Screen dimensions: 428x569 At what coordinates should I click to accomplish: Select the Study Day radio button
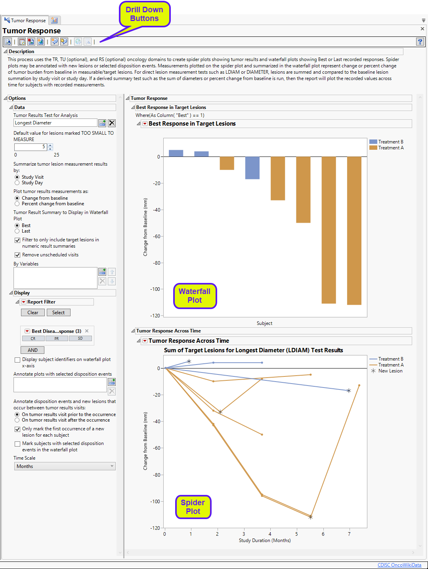tap(17, 183)
